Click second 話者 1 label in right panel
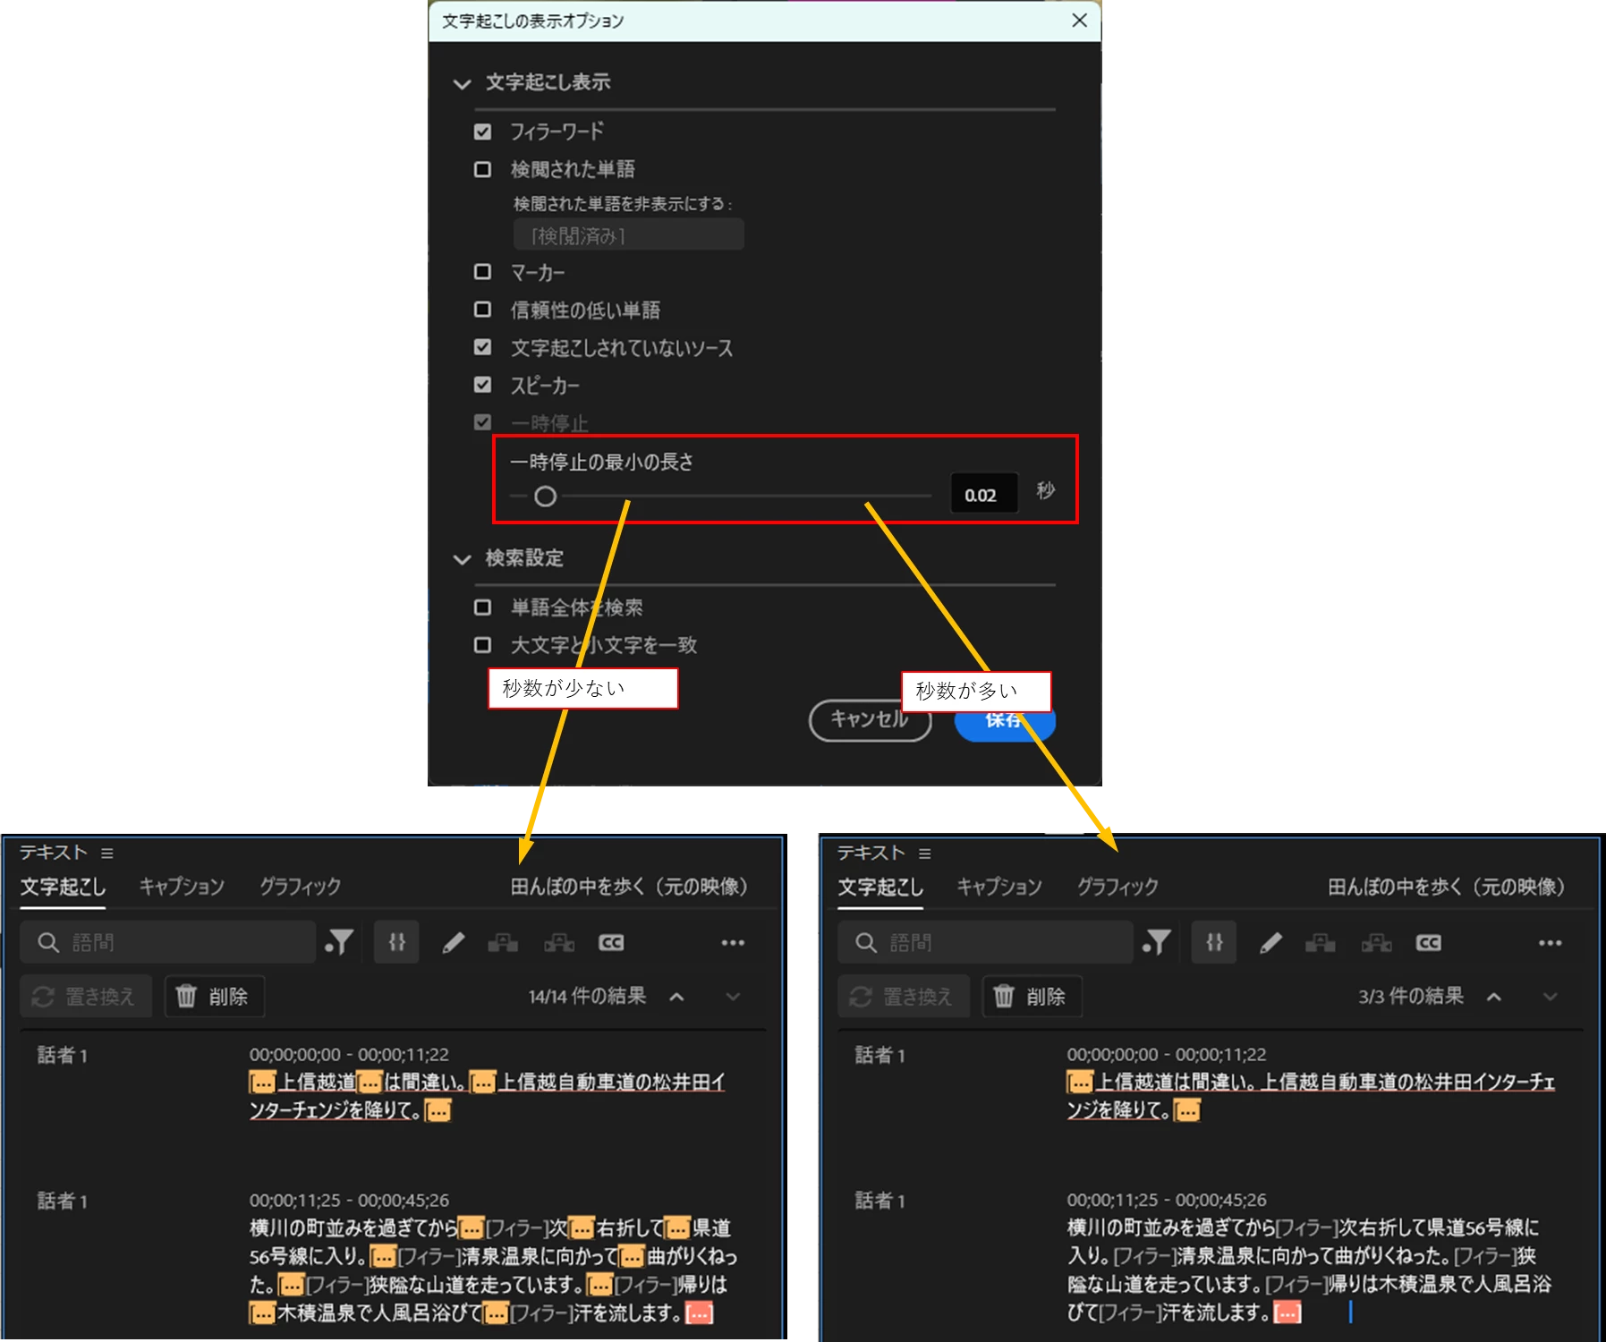 pos(880,1201)
